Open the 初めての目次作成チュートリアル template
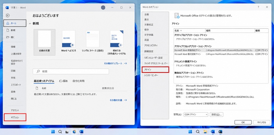274x135 pixels. (117, 42)
